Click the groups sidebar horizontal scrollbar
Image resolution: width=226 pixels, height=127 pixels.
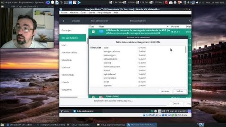(69, 97)
